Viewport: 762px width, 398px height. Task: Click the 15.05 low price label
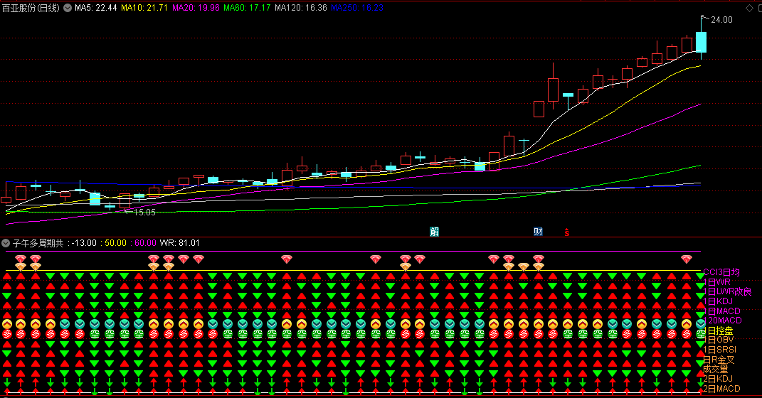tap(144, 212)
